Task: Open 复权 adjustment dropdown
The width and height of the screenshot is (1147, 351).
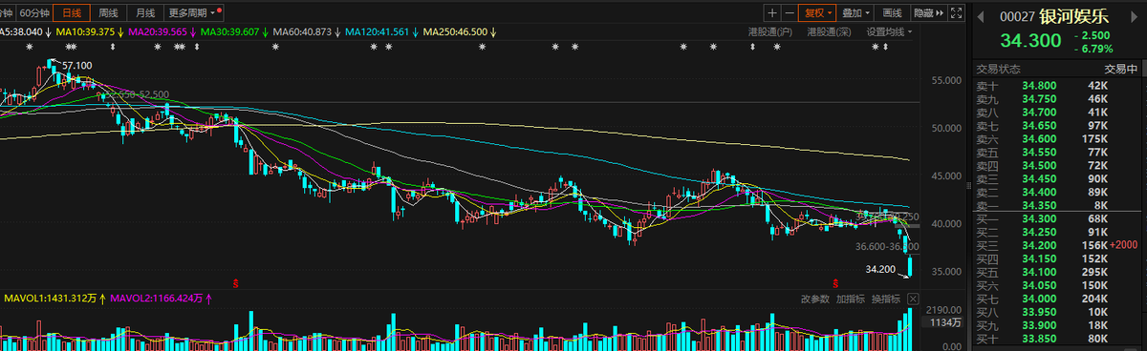Action: point(817,13)
